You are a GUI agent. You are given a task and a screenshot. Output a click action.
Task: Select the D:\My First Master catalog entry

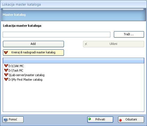click(x=25, y=80)
